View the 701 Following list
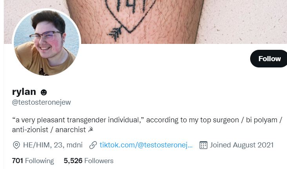 coord(33,161)
